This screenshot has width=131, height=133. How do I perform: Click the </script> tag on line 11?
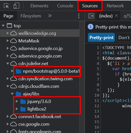(113, 101)
